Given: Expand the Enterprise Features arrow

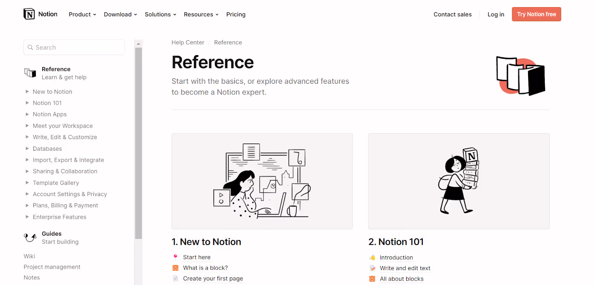Looking at the screenshot, I should (x=27, y=217).
